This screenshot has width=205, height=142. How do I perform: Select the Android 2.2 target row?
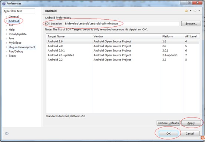coord(123,60)
